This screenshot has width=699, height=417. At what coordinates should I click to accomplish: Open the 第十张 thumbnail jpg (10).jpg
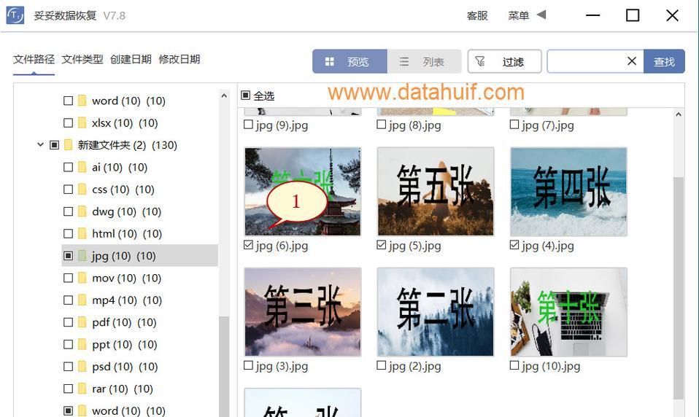pos(568,312)
